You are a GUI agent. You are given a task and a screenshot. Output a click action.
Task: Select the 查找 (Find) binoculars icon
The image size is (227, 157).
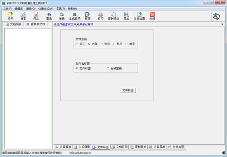tap(49, 16)
